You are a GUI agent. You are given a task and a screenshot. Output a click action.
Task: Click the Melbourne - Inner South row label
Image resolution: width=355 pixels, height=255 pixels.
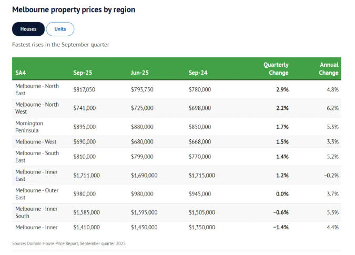tap(37, 212)
